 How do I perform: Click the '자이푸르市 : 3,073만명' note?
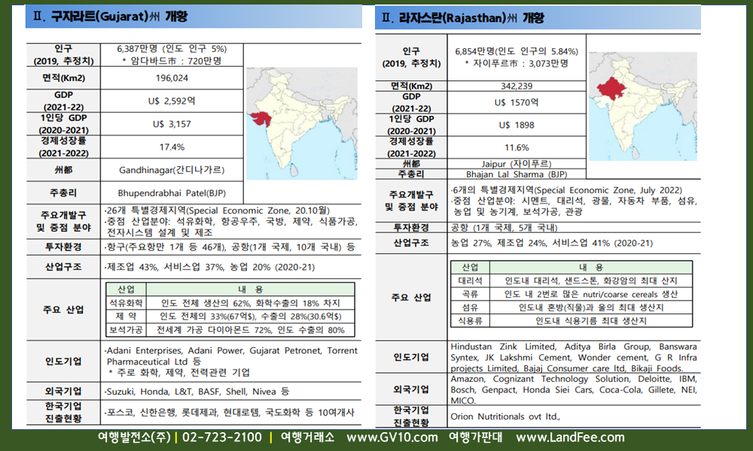(517, 63)
